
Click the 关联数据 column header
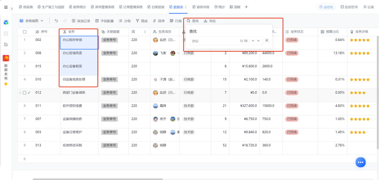coord(113,32)
